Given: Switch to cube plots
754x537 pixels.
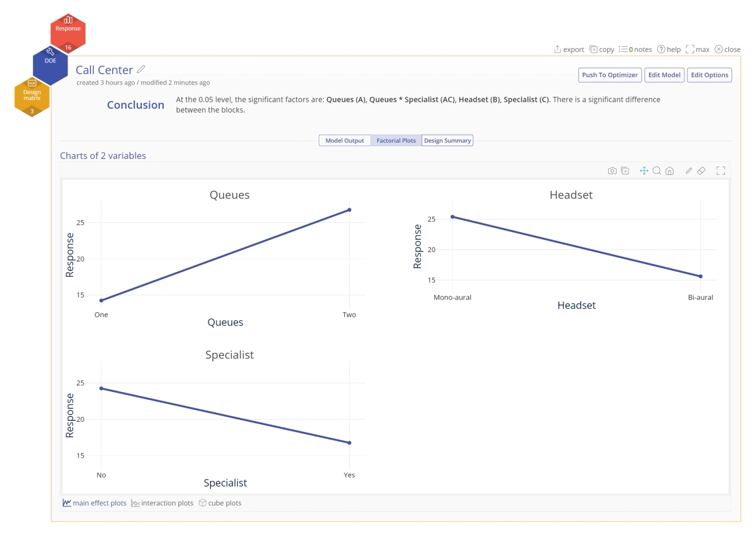Looking at the screenshot, I should coord(220,503).
